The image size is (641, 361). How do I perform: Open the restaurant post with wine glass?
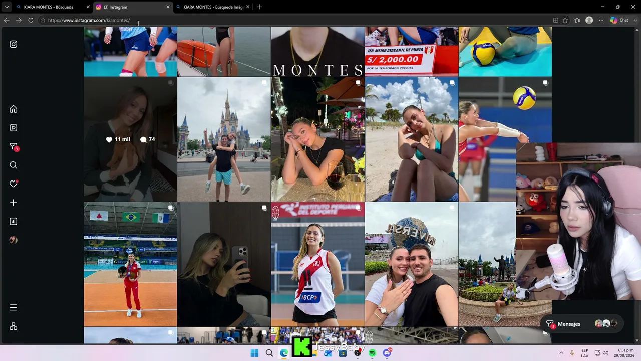point(317,139)
